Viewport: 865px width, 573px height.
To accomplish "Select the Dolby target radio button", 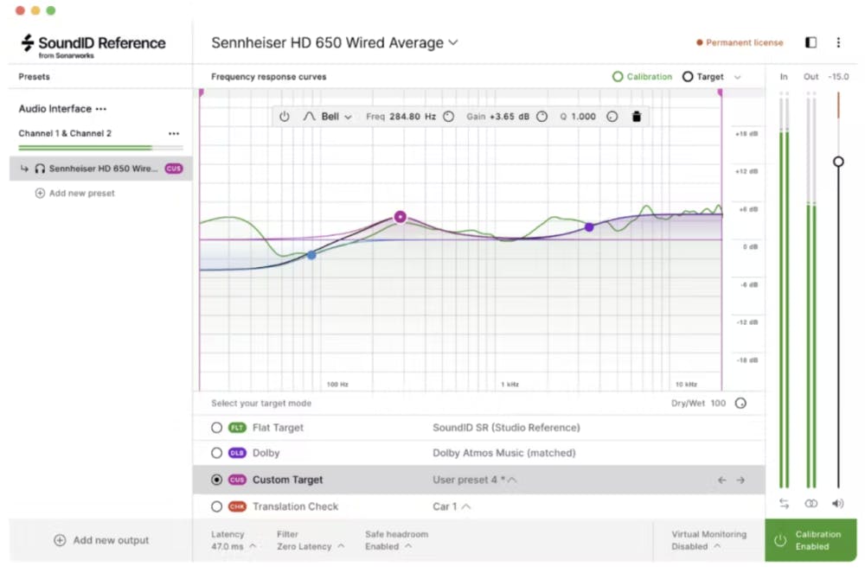I will [216, 453].
